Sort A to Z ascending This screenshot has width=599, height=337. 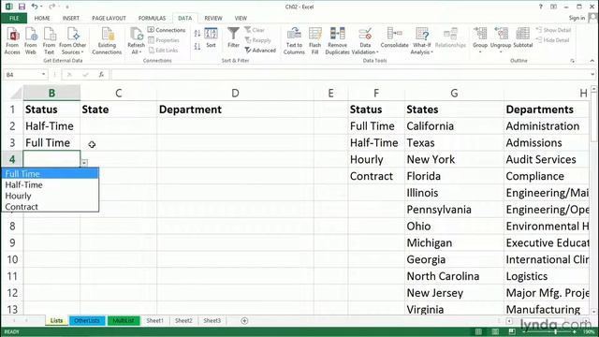coord(197,34)
